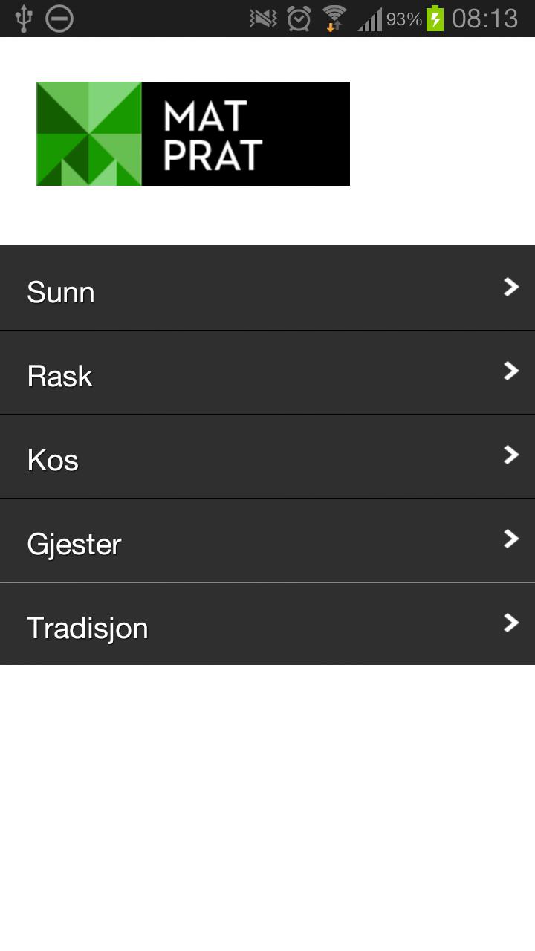Tap the vibrate/silent mode status icon

coord(263,19)
